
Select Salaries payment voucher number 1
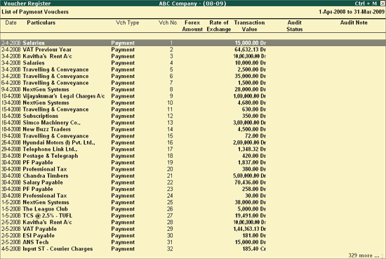[193, 43]
